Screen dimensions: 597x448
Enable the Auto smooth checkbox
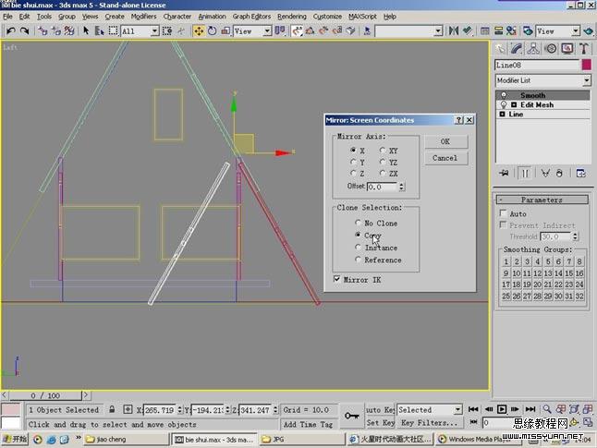[x=503, y=213]
